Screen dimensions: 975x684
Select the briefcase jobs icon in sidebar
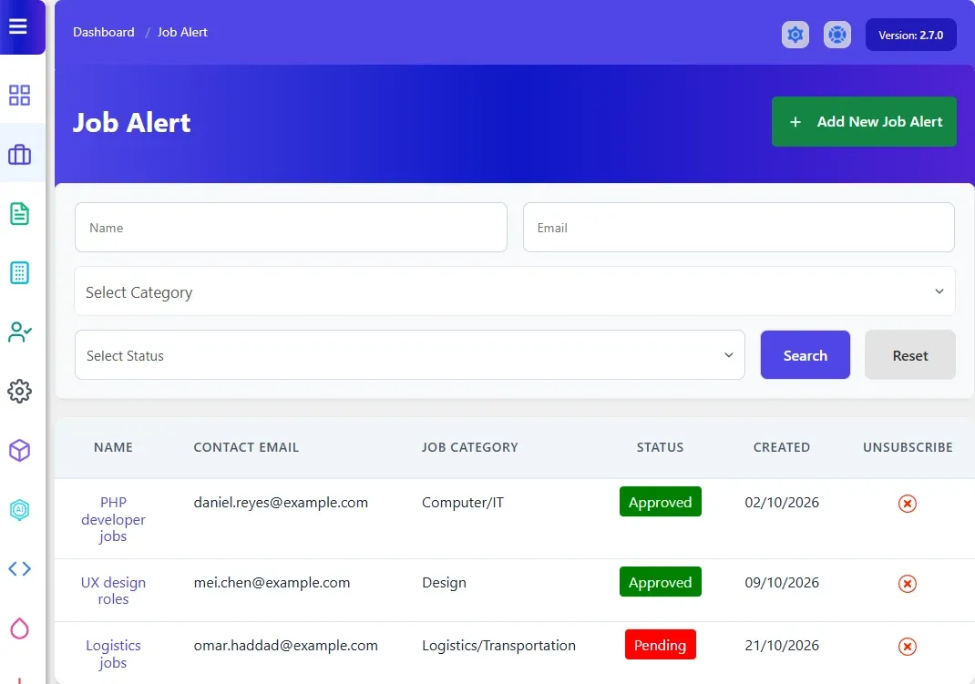[19, 155]
